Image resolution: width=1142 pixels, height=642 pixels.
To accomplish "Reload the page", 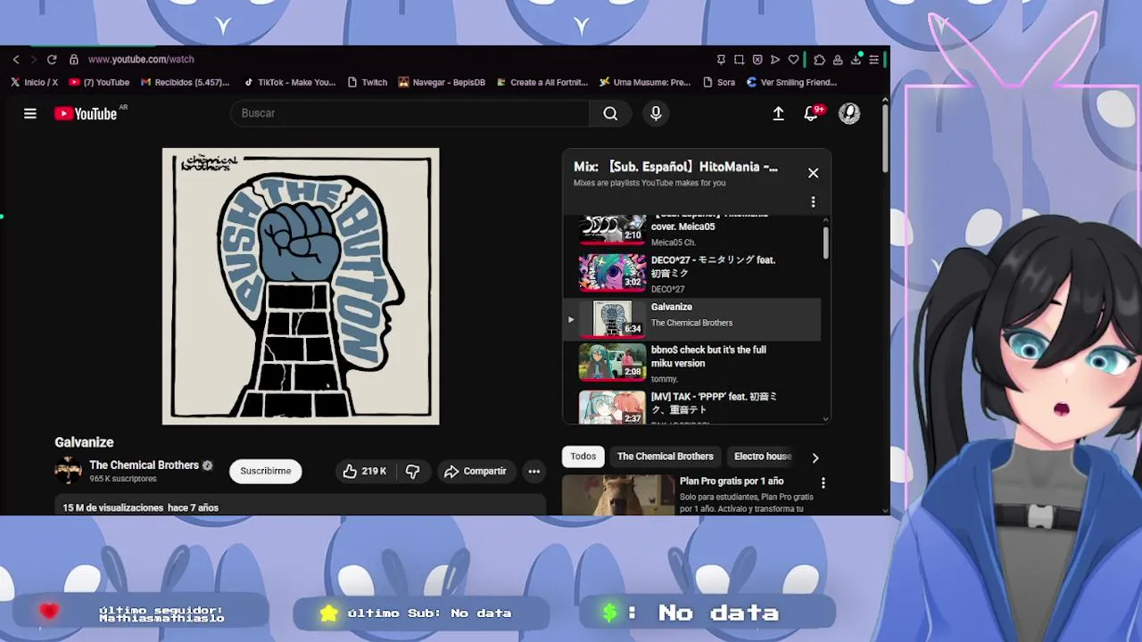I will [x=52, y=60].
